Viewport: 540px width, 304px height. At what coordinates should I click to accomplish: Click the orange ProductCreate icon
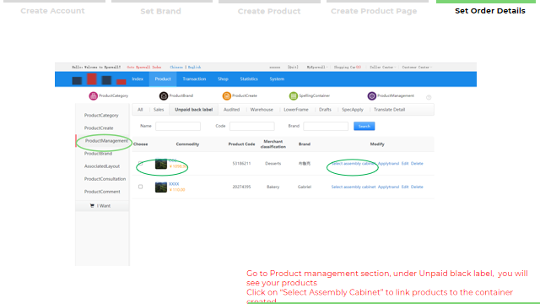(x=226, y=95)
